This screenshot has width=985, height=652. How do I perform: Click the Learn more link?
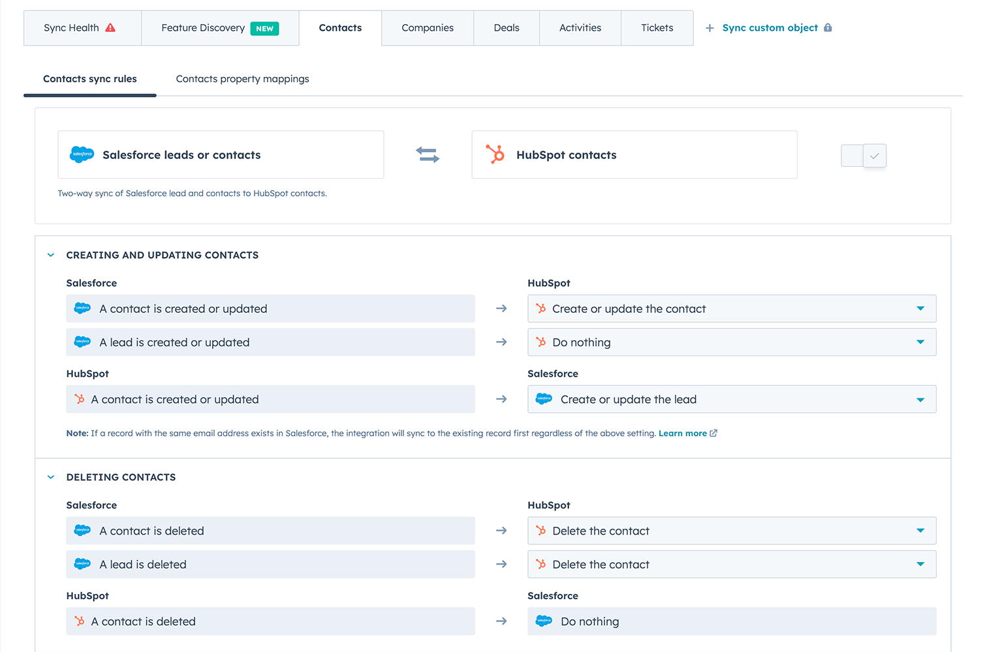tap(683, 433)
